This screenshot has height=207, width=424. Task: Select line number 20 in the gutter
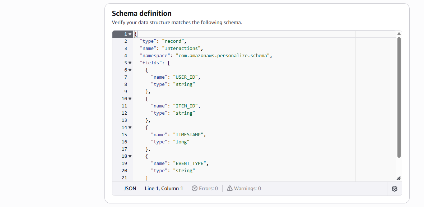pyautogui.click(x=124, y=171)
